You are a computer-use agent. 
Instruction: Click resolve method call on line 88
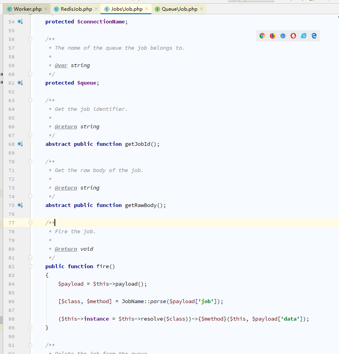pos(152,319)
